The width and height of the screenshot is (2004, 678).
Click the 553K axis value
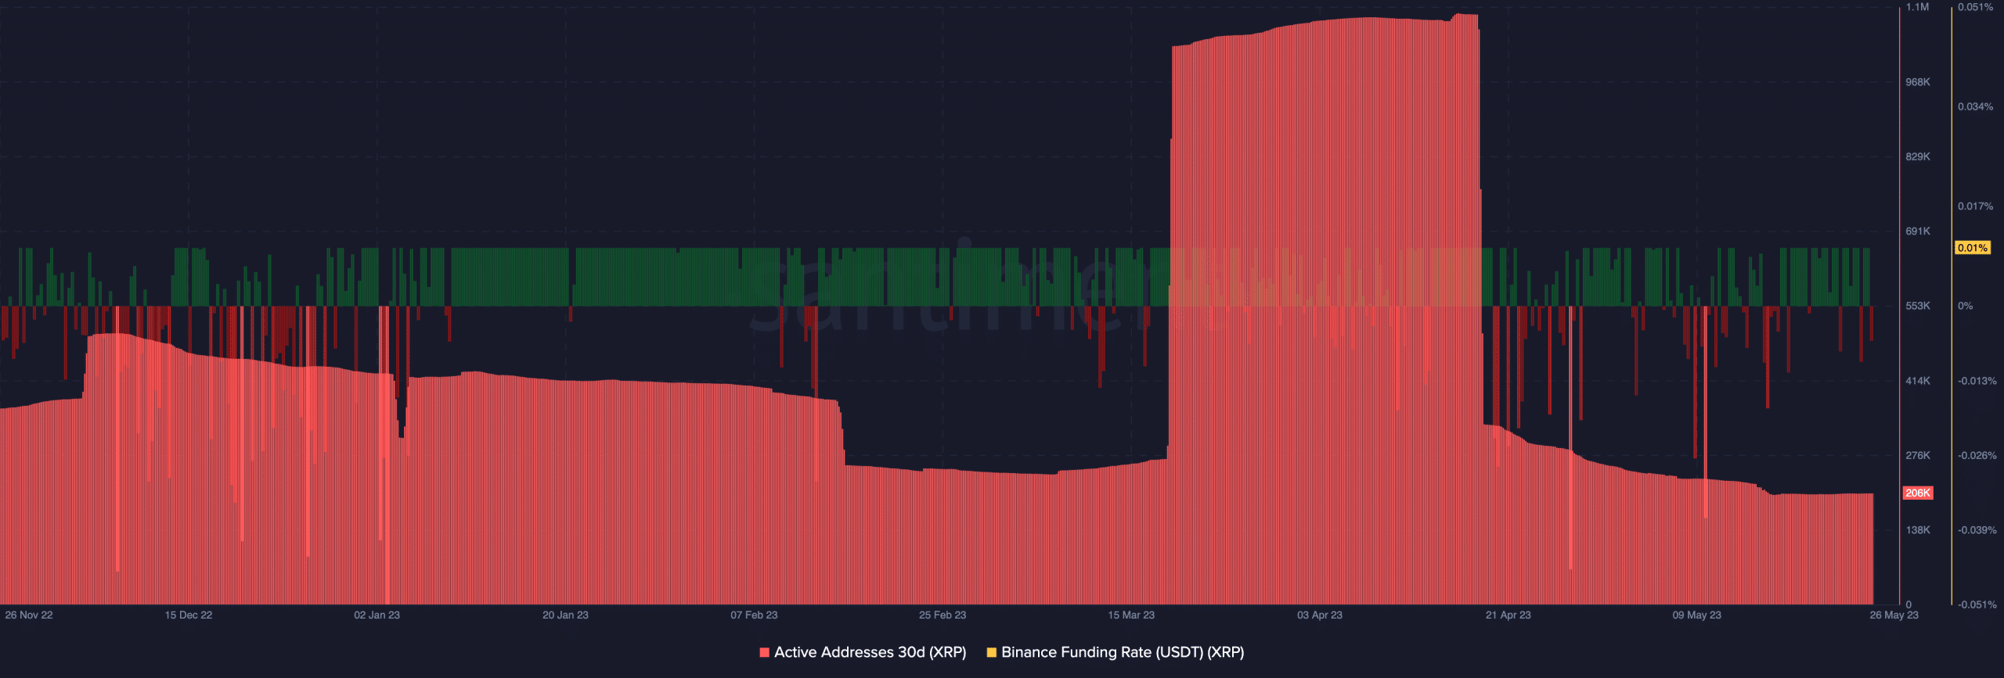[1918, 306]
